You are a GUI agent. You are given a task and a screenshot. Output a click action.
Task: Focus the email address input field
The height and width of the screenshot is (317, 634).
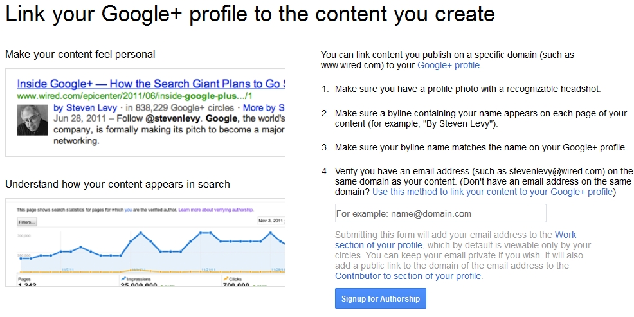point(440,213)
